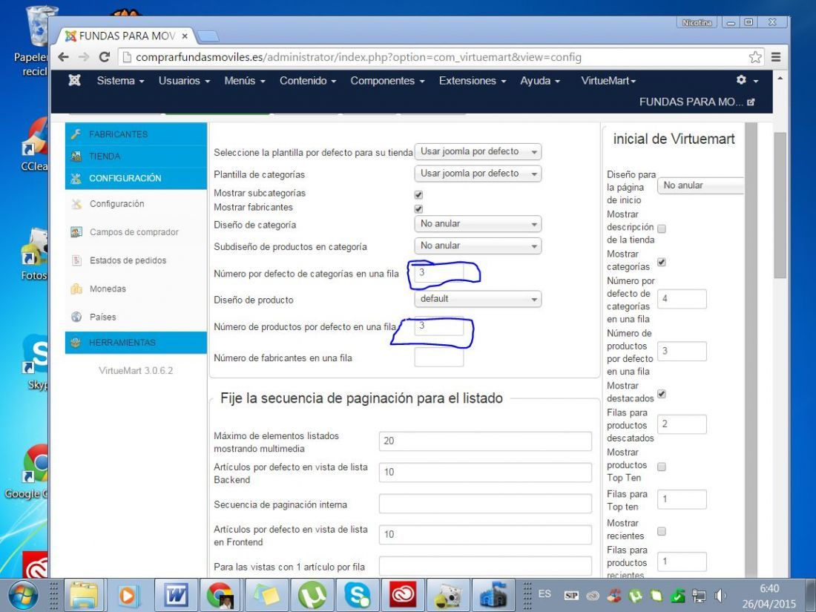
Task: Enable the Mostrar recientes checkbox
Action: (662, 531)
